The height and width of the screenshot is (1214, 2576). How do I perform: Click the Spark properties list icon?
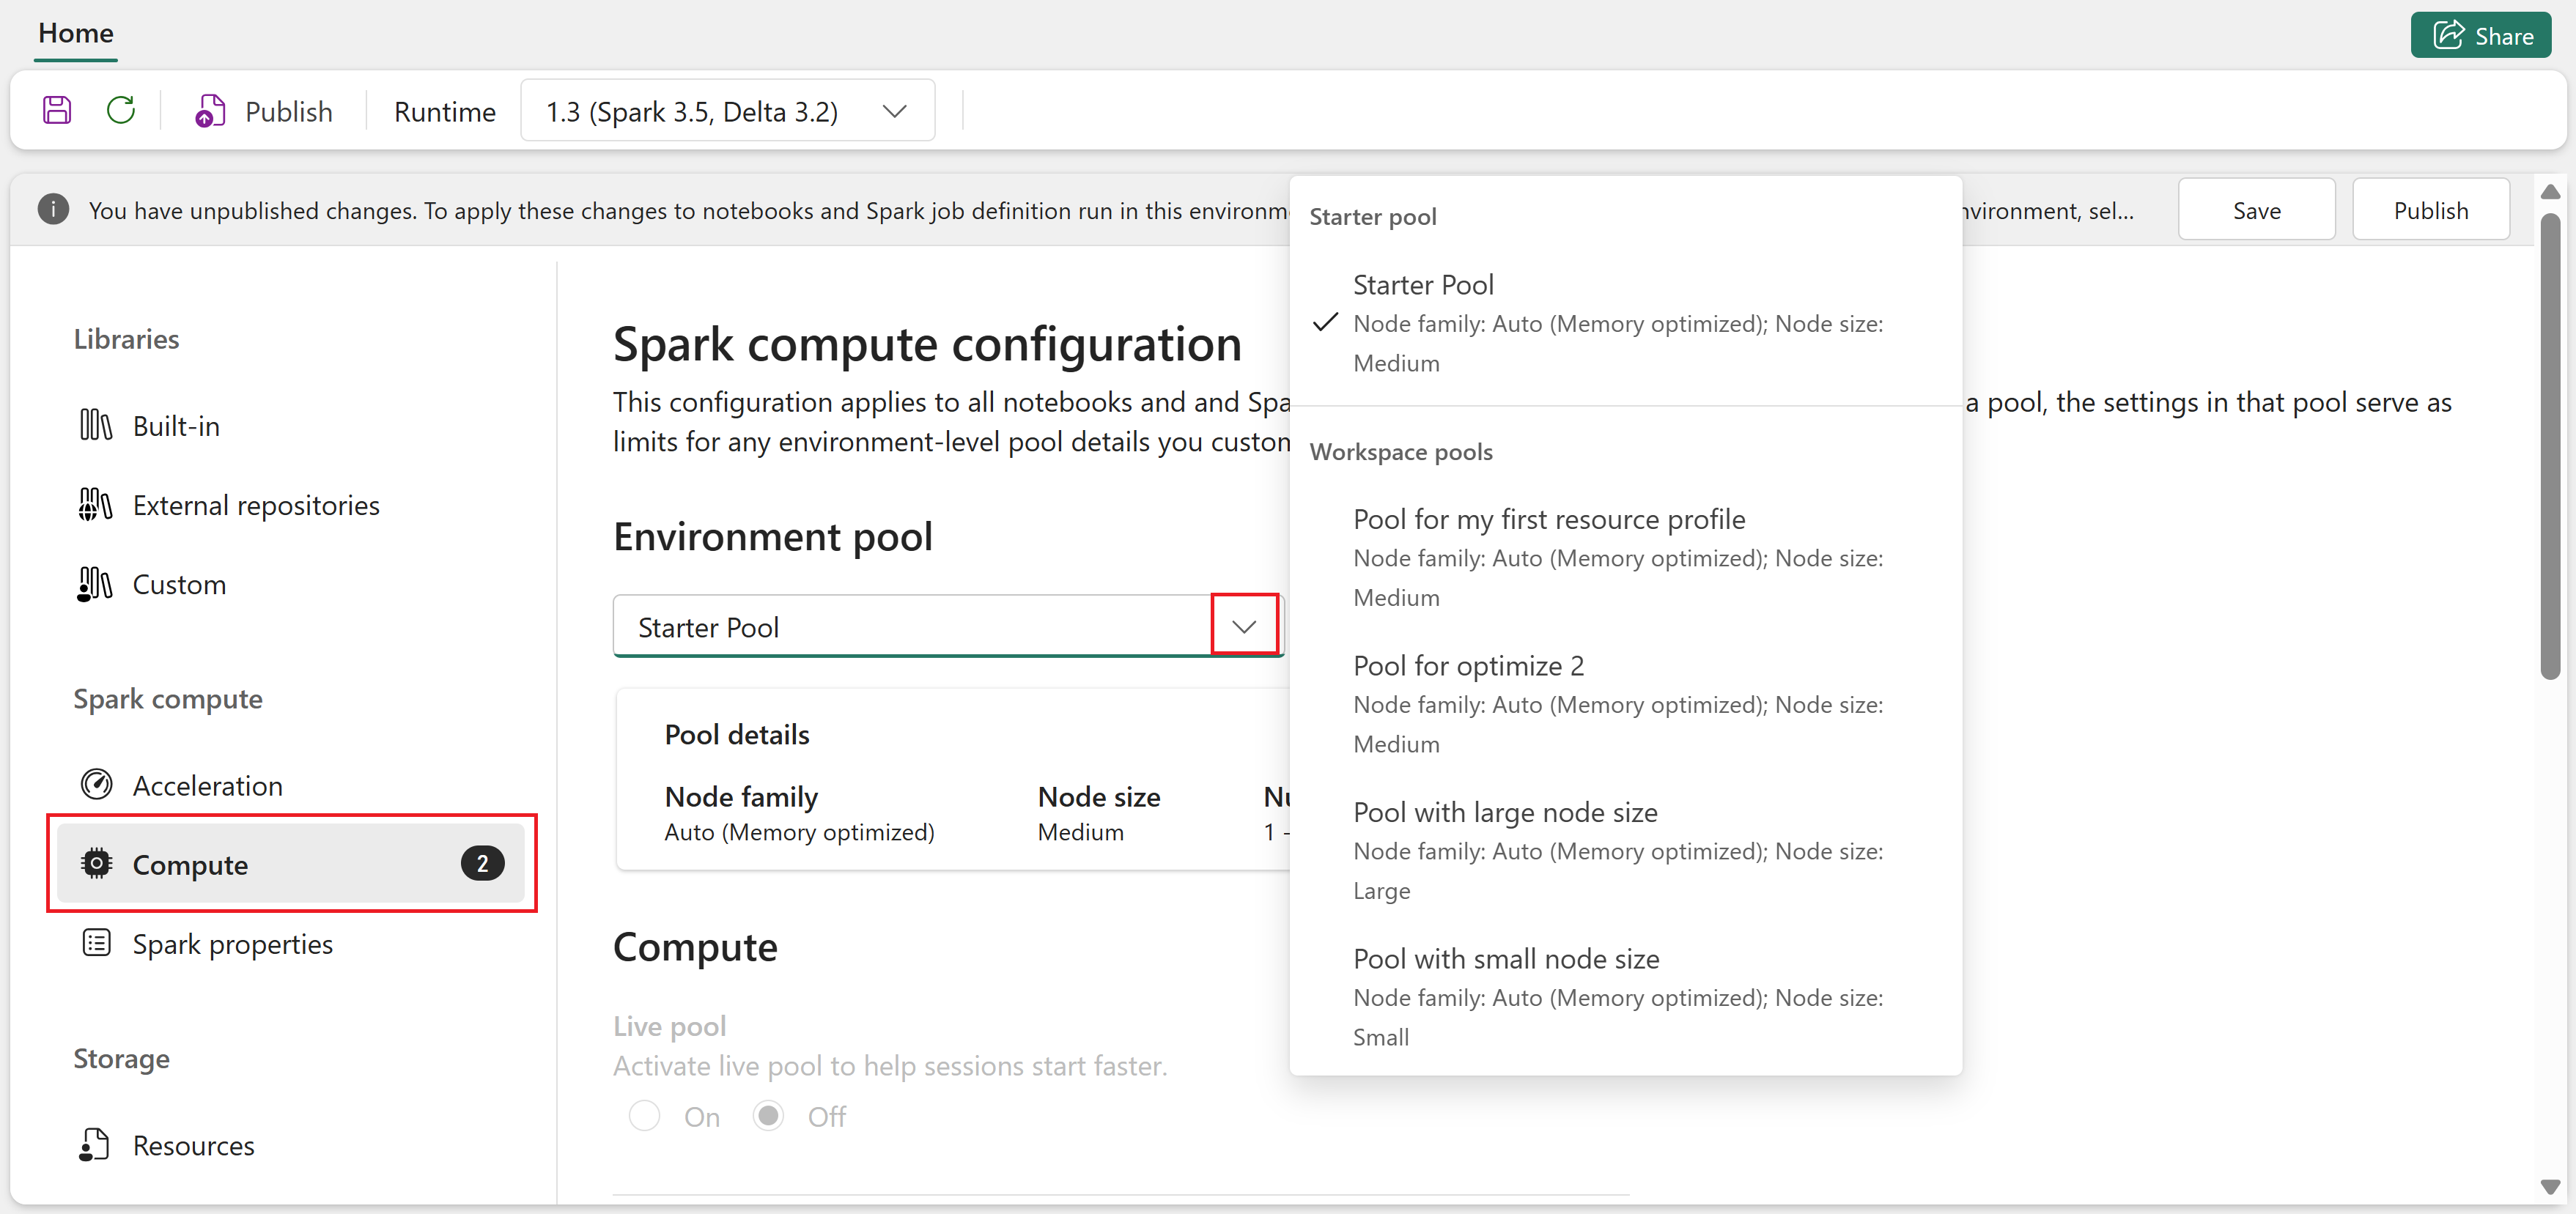click(96, 943)
